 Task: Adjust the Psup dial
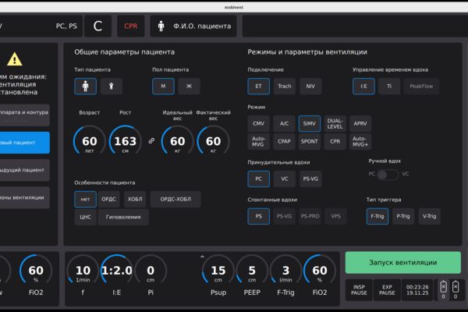[218, 271]
